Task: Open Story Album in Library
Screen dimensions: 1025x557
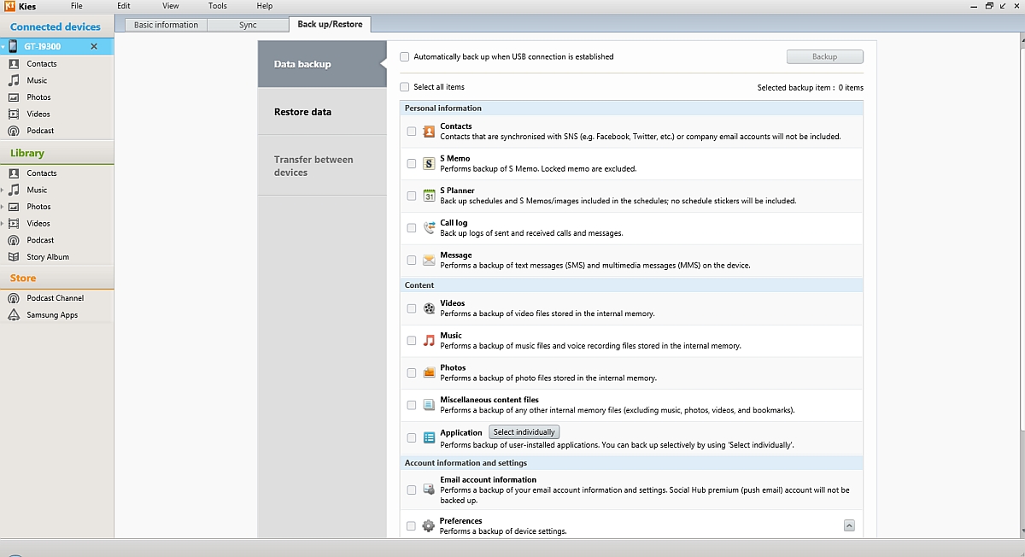Action: click(48, 256)
